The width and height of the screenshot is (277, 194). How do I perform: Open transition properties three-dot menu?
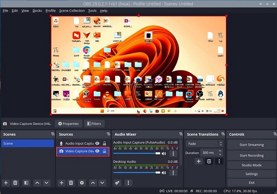click(x=219, y=161)
